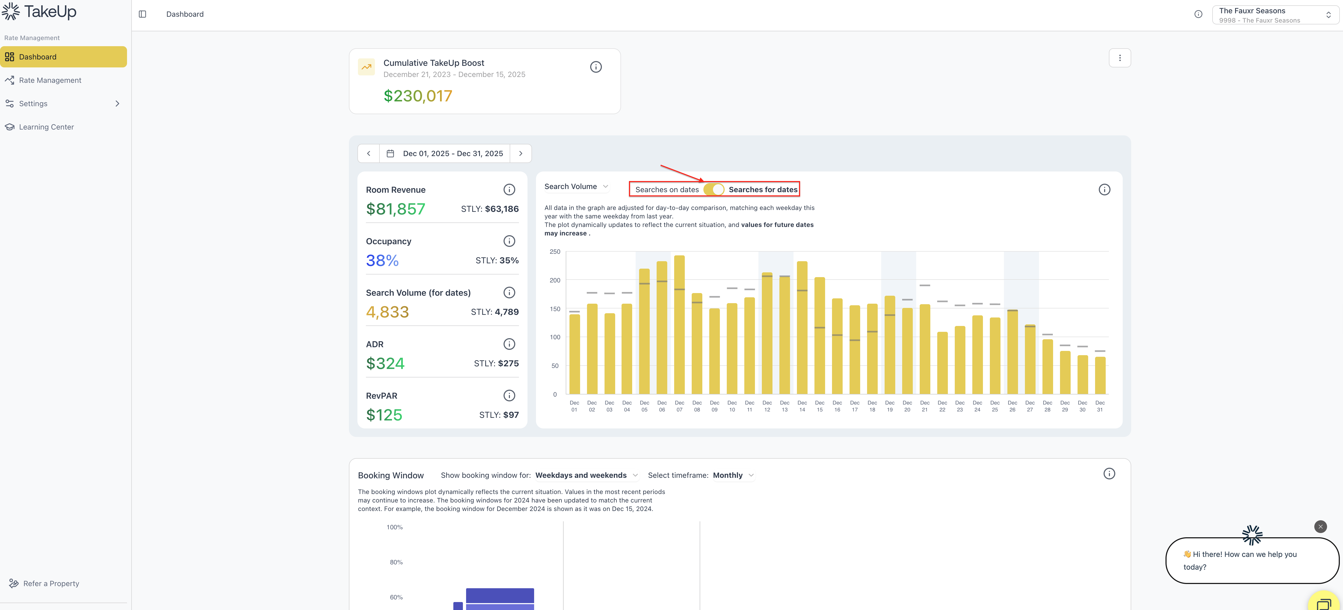Select Searches for dates label
1343x610 pixels.
coord(763,190)
